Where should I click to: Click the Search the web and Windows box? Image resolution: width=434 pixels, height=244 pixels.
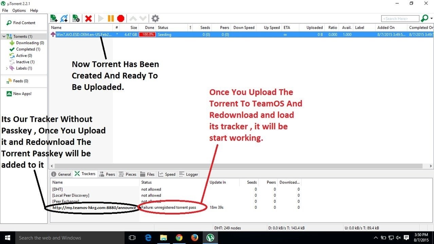pyautogui.click(x=70, y=238)
